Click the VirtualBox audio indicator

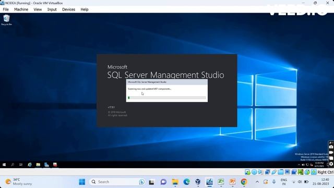pos(261,172)
